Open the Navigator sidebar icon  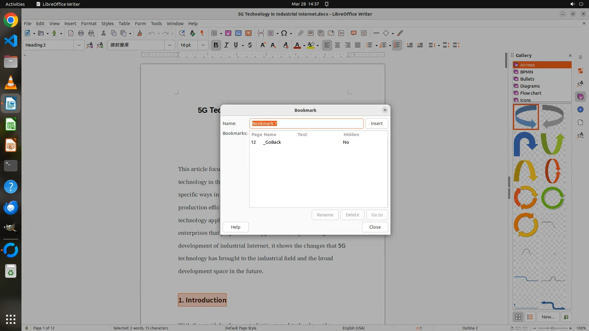[580, 110]
